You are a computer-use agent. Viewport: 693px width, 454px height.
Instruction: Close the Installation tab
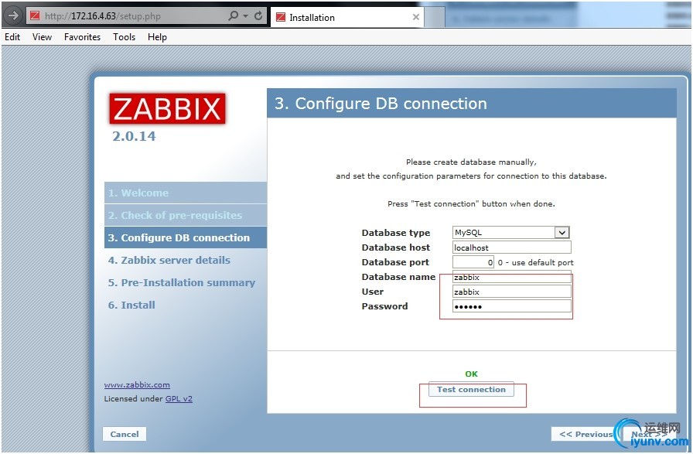[x=415, y=17]
